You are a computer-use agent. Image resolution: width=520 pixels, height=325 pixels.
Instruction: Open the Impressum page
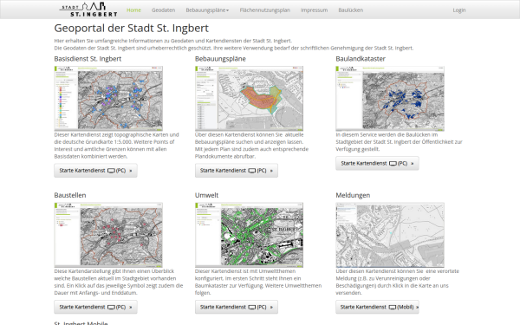(314, 10)
